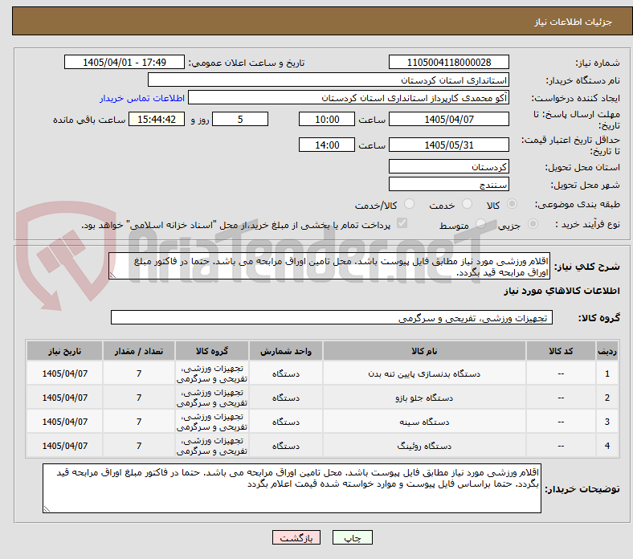Click the heading اطلاعات کالاهای مورد نیاز
This screenshot has width=633, height=559.
coord(562,291)
